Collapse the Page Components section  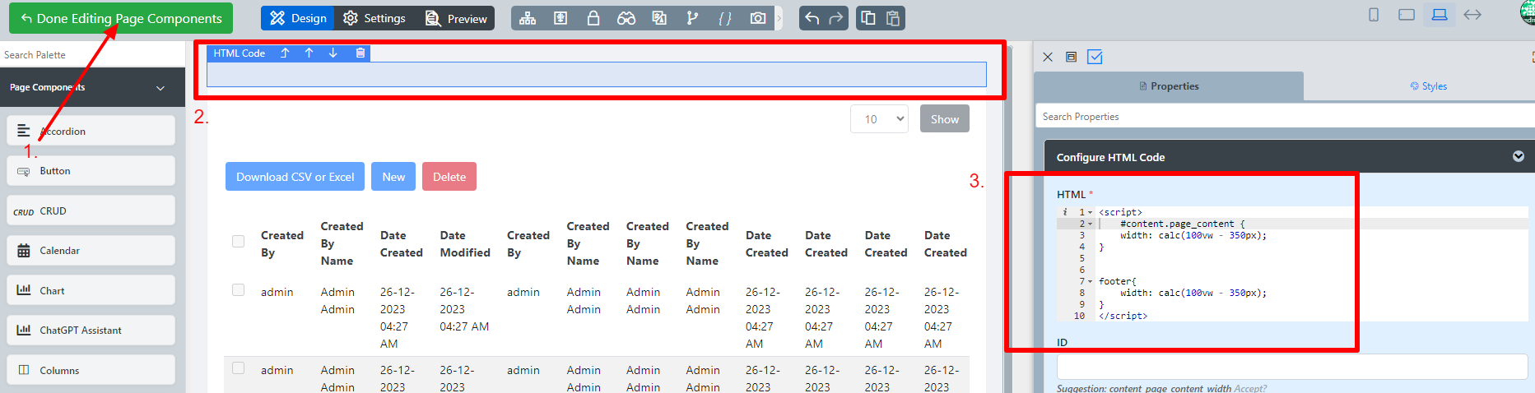click(160, 87)
